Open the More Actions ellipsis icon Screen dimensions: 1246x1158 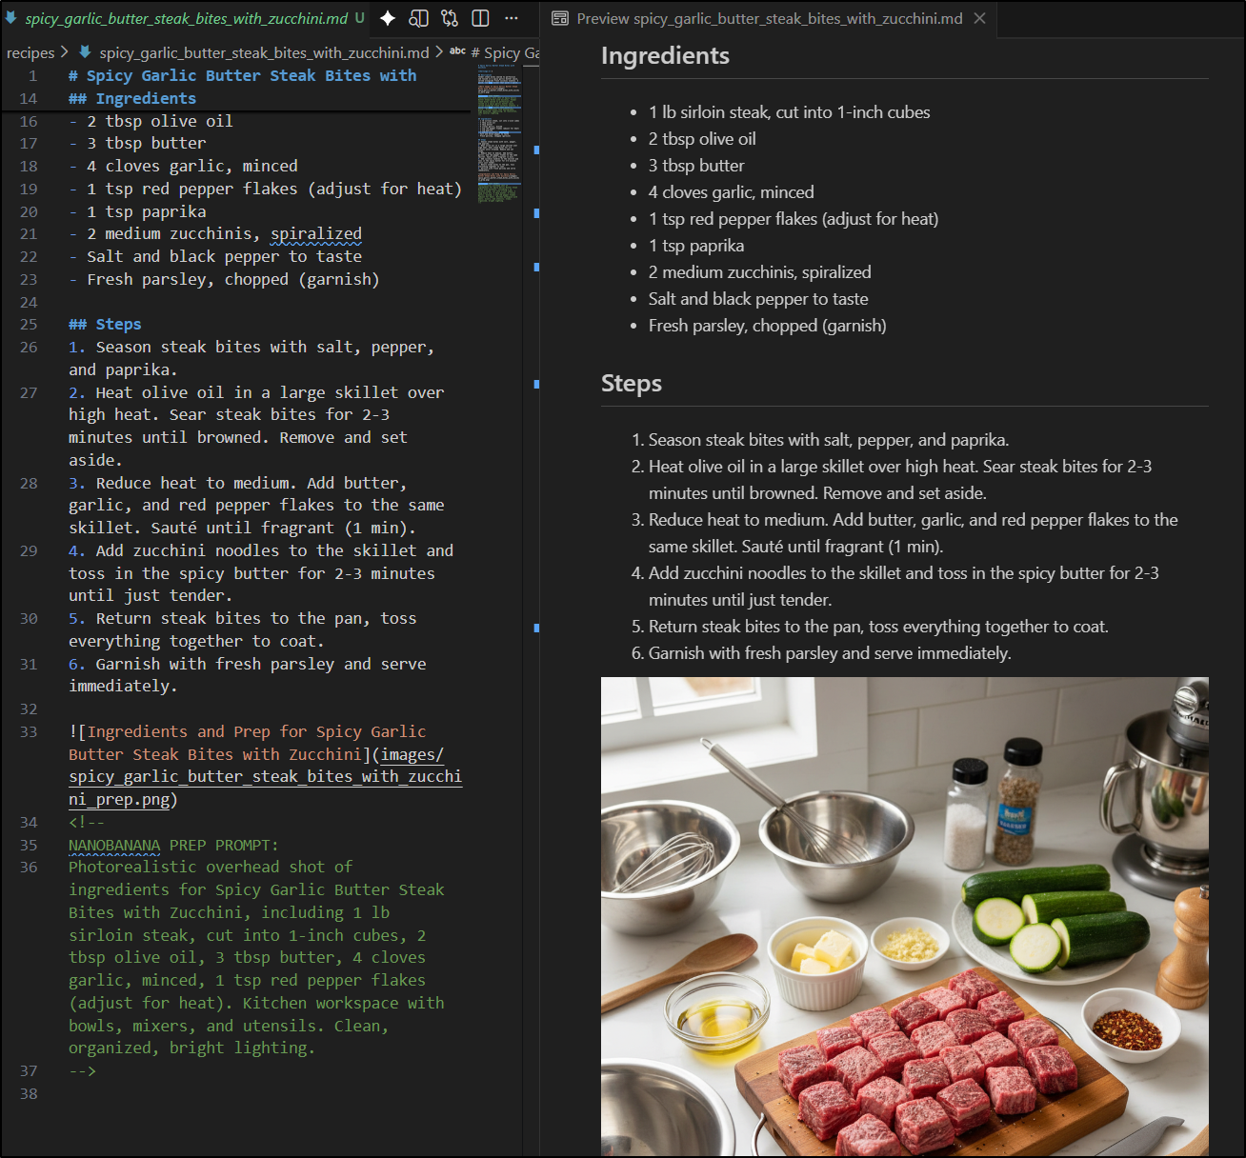tap(512, 18)
